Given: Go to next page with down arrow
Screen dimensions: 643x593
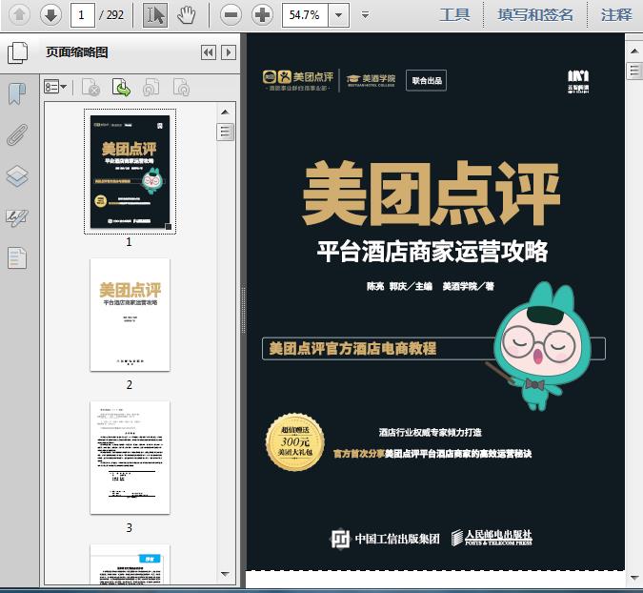Looking at the screenshot, I should pyautogui.click(x=50, y=15).
